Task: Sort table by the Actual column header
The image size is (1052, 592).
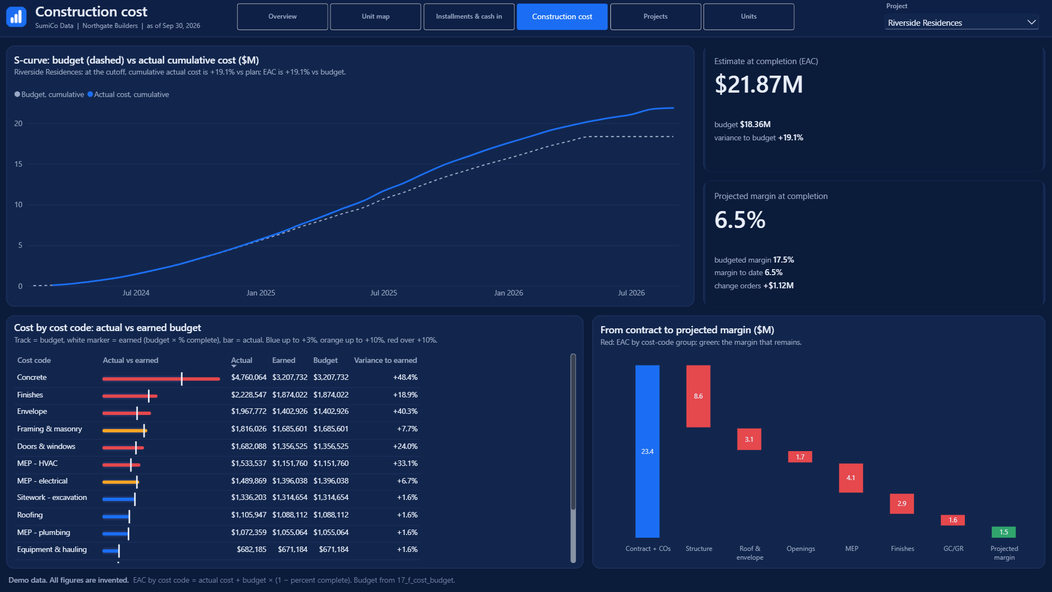Action: (x=242, y=360)
